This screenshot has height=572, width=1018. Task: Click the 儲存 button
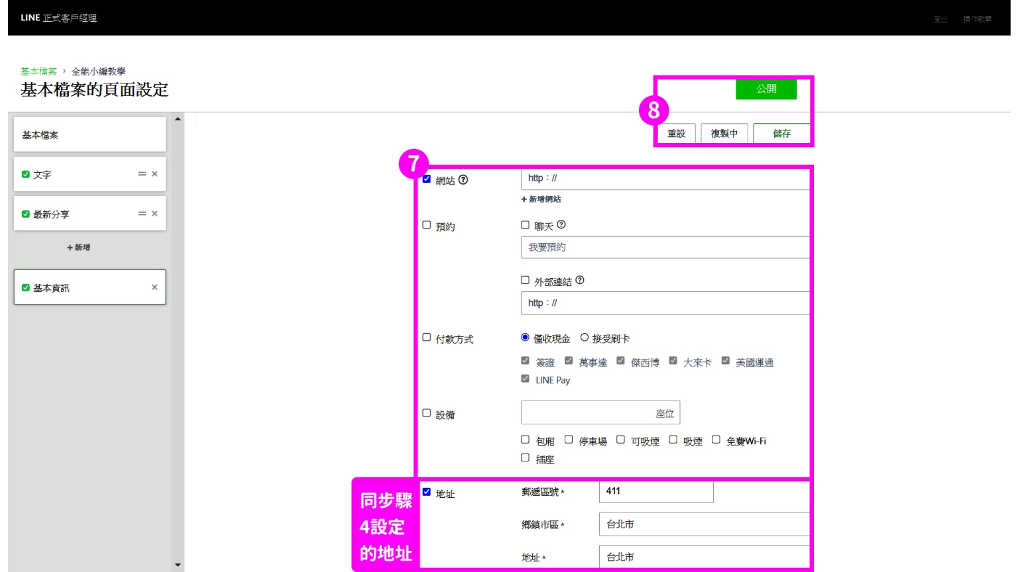(x=781, y=134)
